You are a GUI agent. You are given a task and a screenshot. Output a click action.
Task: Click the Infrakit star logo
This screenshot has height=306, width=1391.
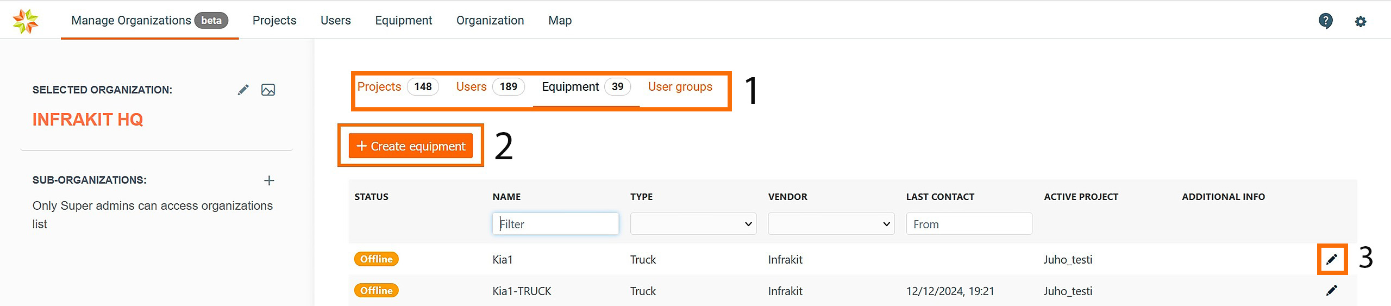point(26,21)
